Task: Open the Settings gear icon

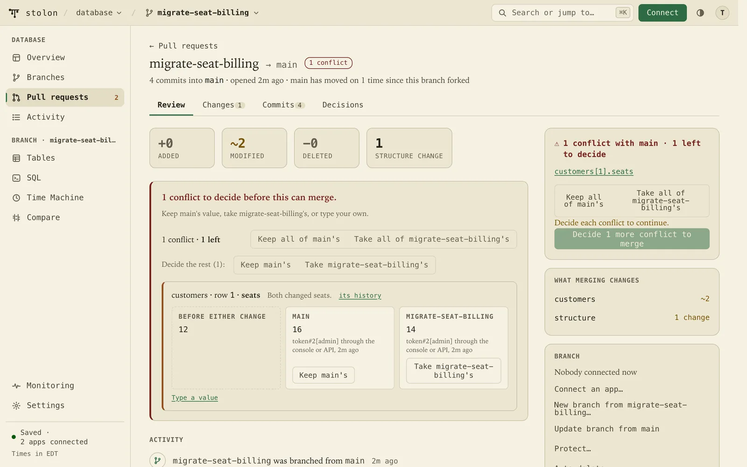Action: [x=16, y=405]
